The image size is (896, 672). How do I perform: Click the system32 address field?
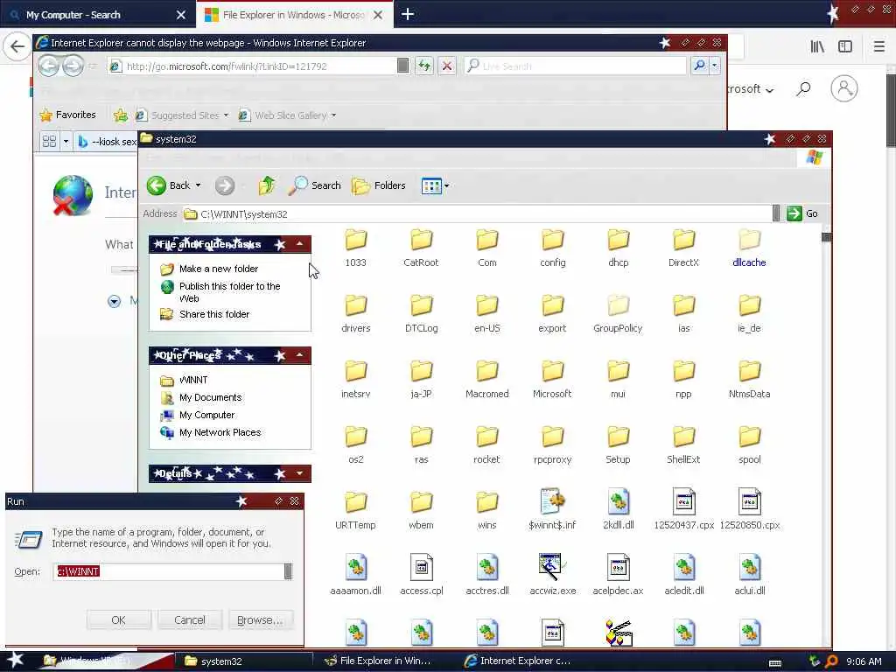pos(478,214)
